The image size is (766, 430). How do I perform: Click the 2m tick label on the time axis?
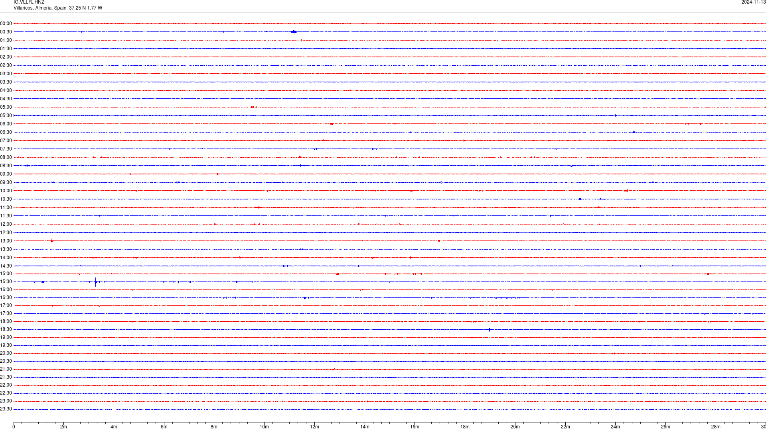pos(64,427)
